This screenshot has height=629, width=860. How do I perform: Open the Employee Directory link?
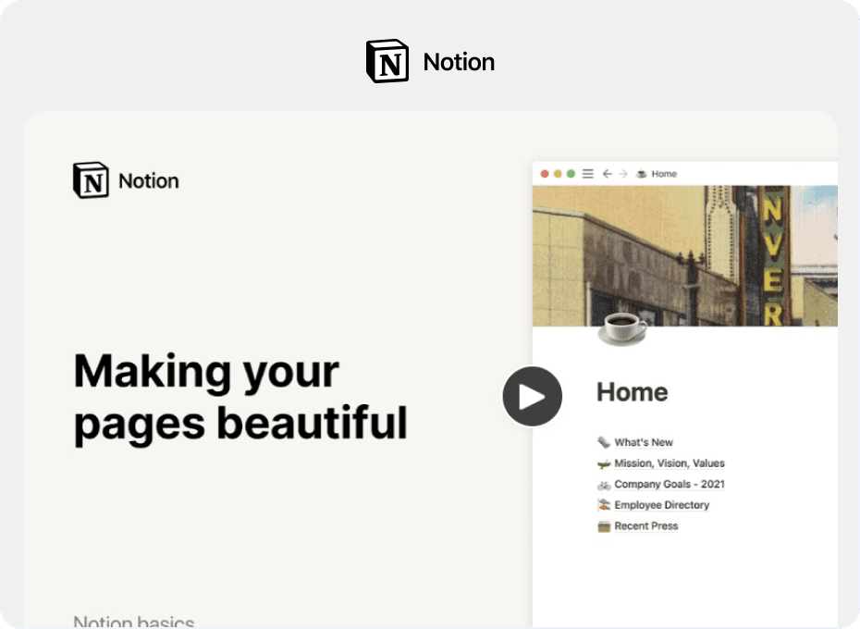pyautogui.click(x=662, y=505)
